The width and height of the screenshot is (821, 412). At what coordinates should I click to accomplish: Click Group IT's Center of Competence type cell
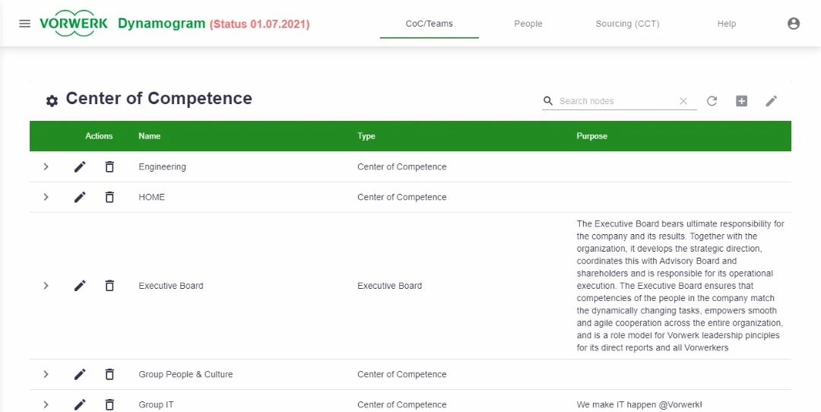[402, 404]
